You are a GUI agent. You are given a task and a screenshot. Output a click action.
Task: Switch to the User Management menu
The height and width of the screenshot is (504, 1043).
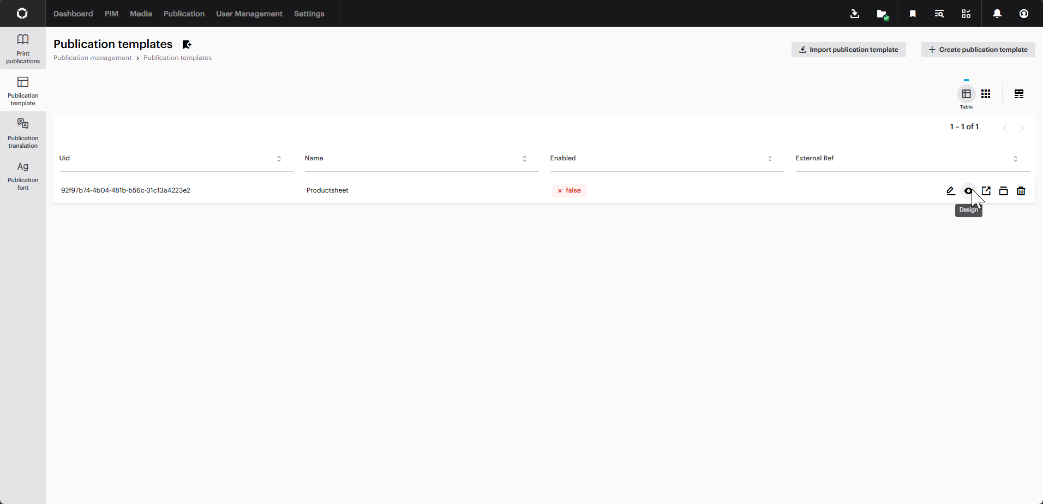(x=249, y=14)
